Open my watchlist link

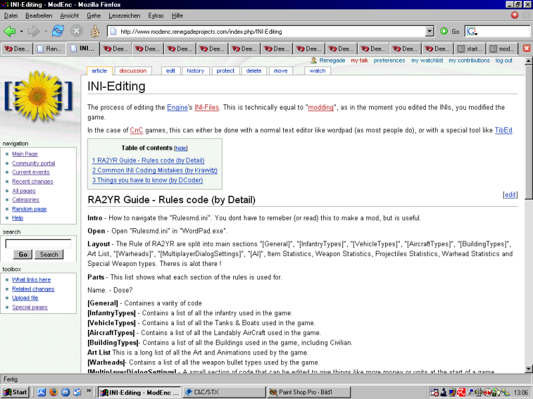[427, 61]
